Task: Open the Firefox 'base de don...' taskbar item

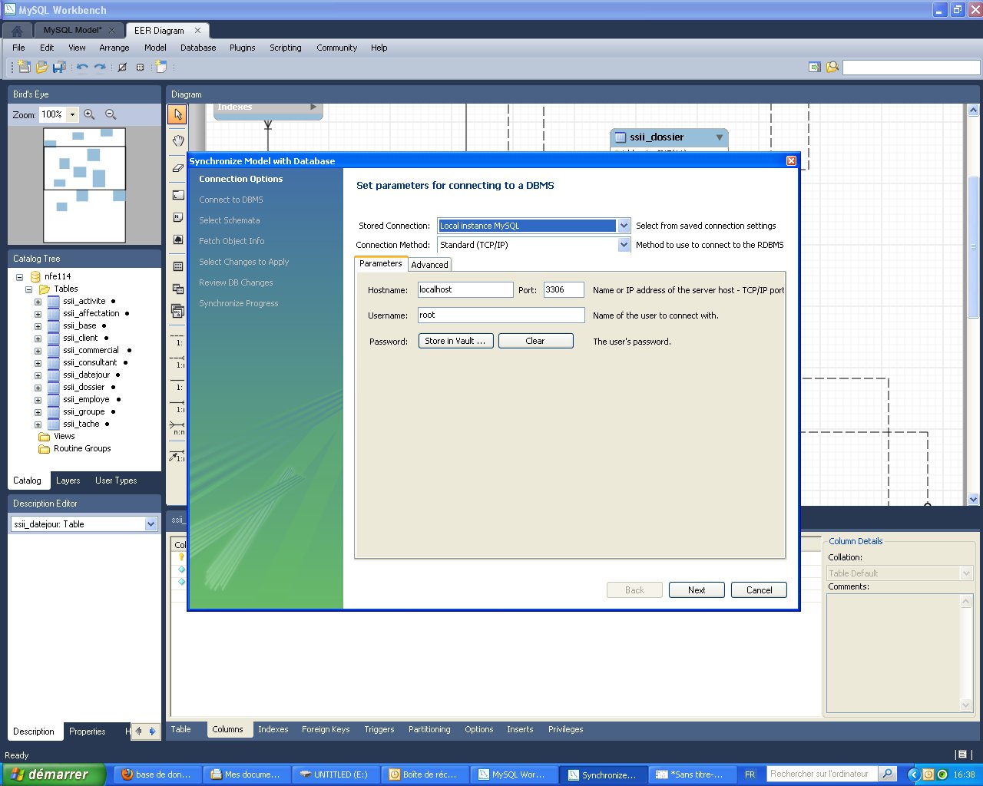Action: pos(157,774)
